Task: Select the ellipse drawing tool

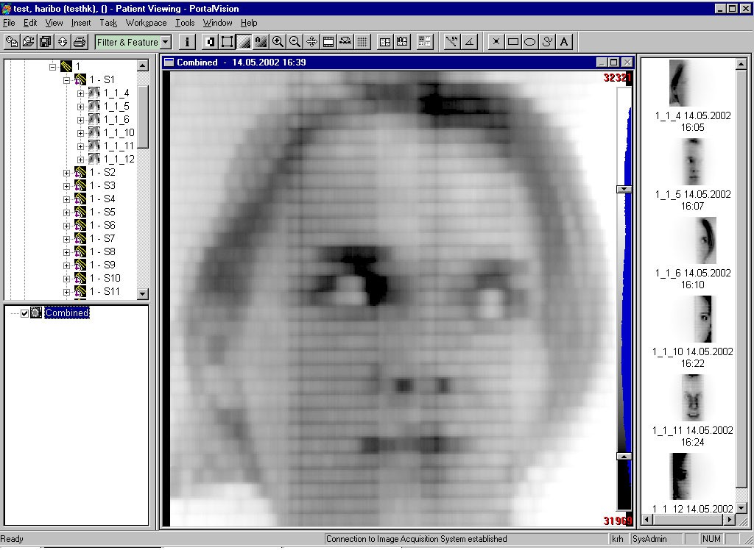Action: click(x=530, y=42)
